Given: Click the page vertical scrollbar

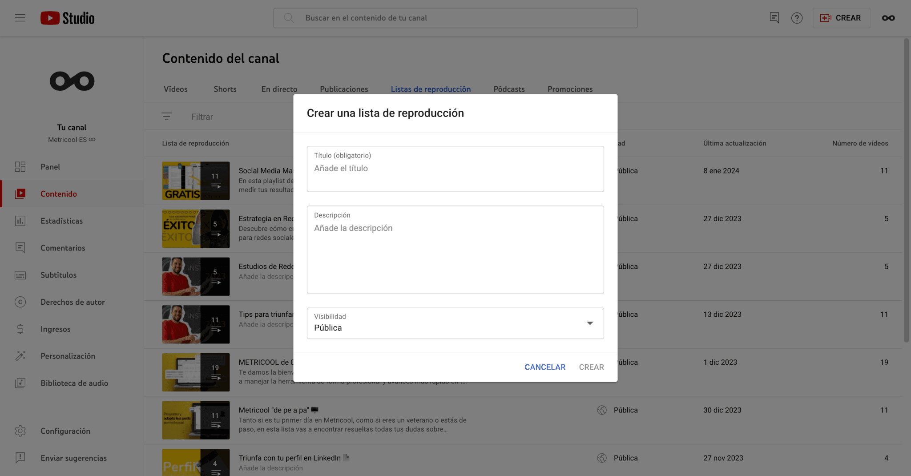Looking at the screenshot, I should [x=906, y=190].
